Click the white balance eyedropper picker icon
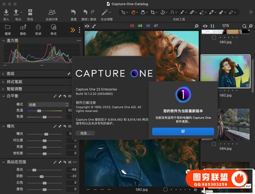The image size is (255, 194). pos(55,96)
